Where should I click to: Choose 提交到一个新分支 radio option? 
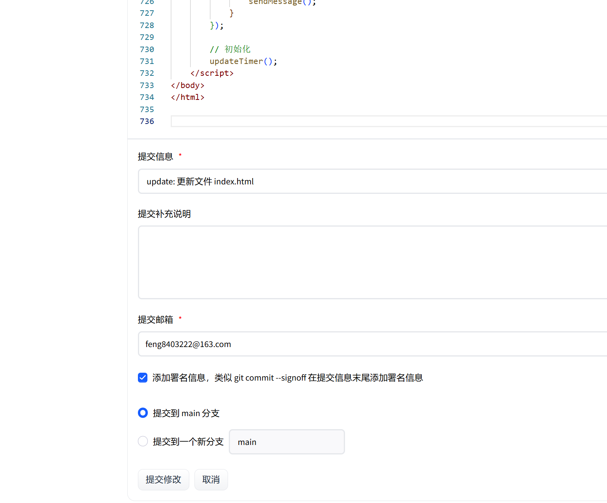tap(143, 441)
